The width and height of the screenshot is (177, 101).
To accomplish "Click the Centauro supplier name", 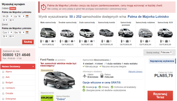I will coord(10,88).
